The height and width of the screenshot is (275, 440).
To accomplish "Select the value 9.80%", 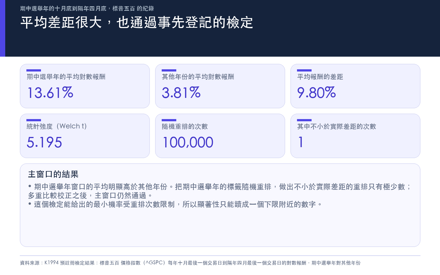I will pyautogui.click(x=317, y=93).
